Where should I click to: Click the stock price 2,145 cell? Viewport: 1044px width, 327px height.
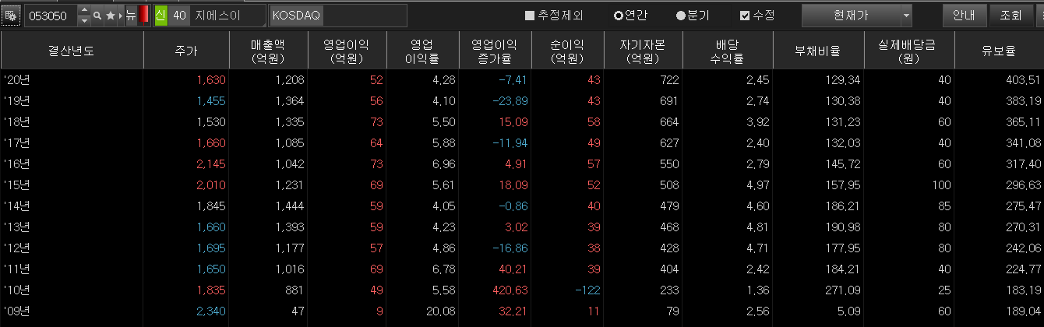[210, 163]
